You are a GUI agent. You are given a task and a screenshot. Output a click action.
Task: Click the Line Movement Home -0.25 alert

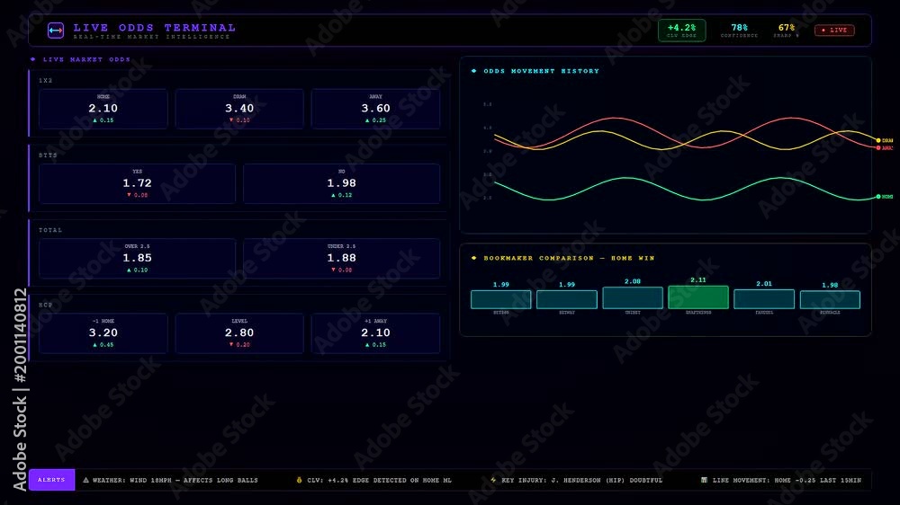coord(787,481)
